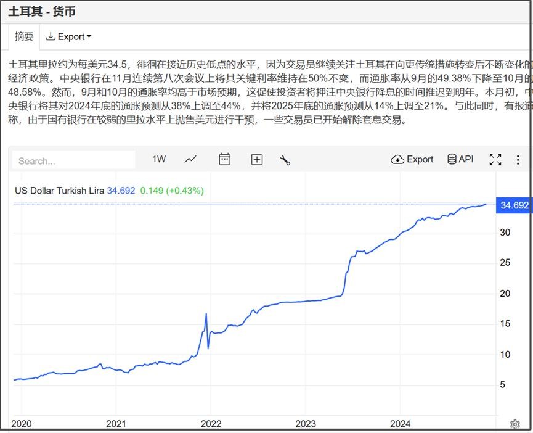This screenshot has width=533, height=433.
Task: Click the 2022 axis label
Action: (211, 424)
